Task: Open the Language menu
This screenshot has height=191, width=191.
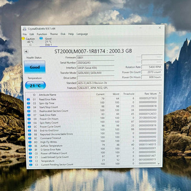Action: click(x=82, y=34)
